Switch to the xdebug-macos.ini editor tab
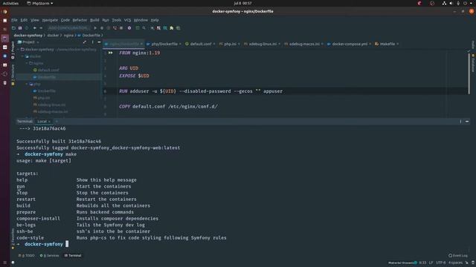The height and width of the screenshot is (267, 476). 304,44
